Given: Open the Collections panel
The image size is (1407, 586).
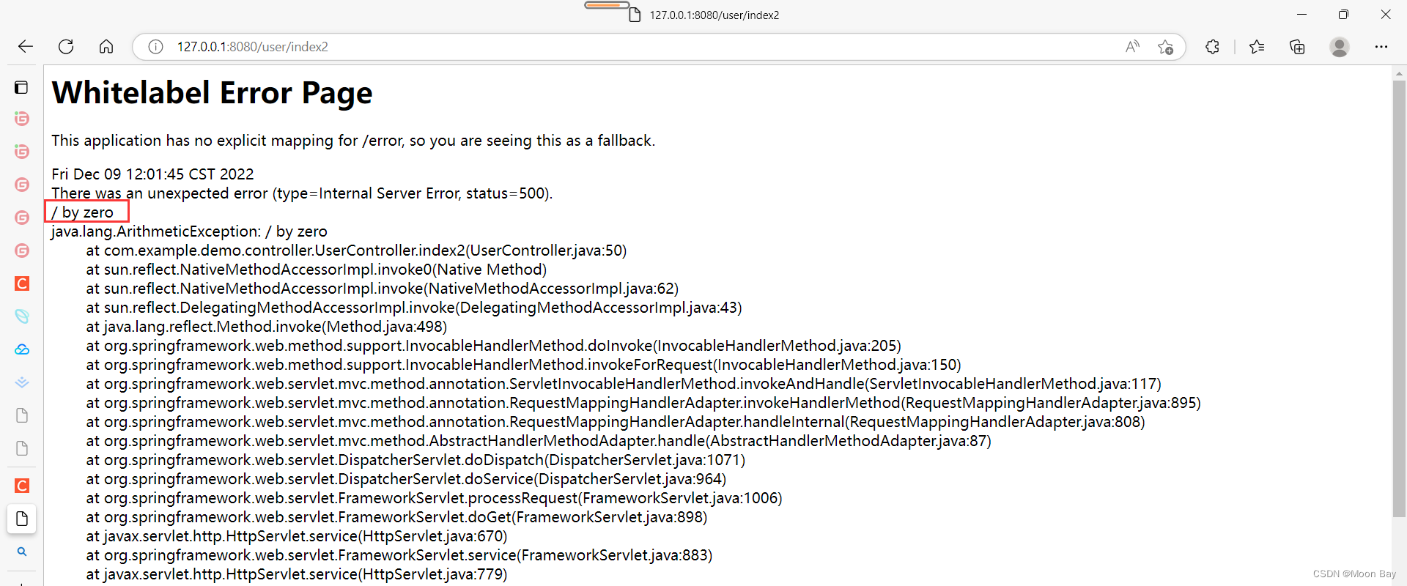Looking at the screenshot, I should [1297, 47].
